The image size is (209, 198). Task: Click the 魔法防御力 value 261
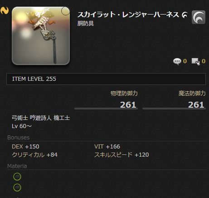pos(196,105)
